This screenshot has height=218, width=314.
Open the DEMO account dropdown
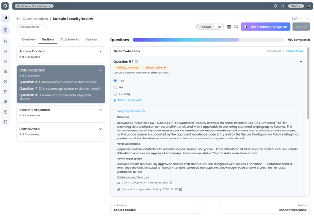296,6
